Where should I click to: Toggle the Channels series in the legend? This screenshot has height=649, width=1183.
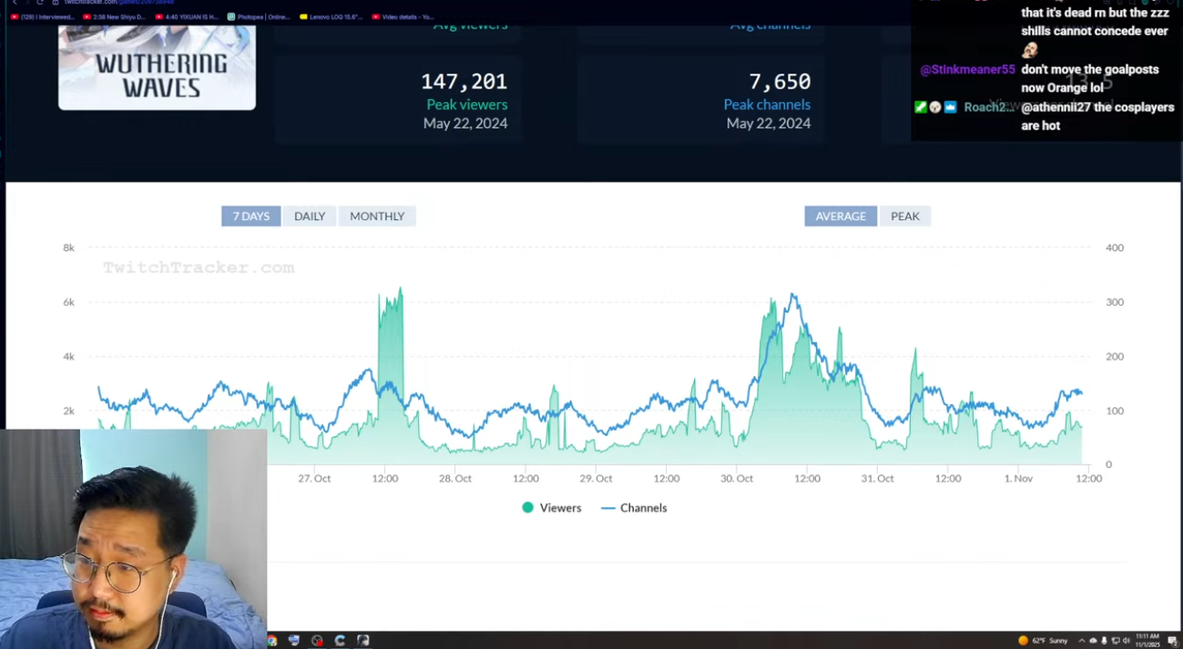click(635, 508)
